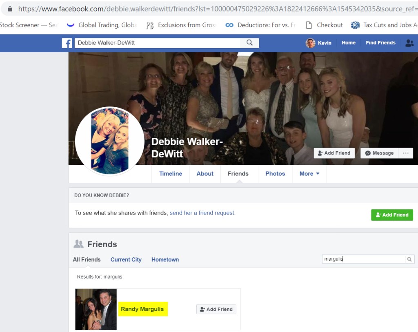Open Kevin's profile avatar in header
This screenshot has width=418, height=332.
point(311,43)
